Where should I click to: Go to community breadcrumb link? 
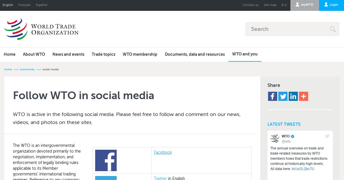27,69
